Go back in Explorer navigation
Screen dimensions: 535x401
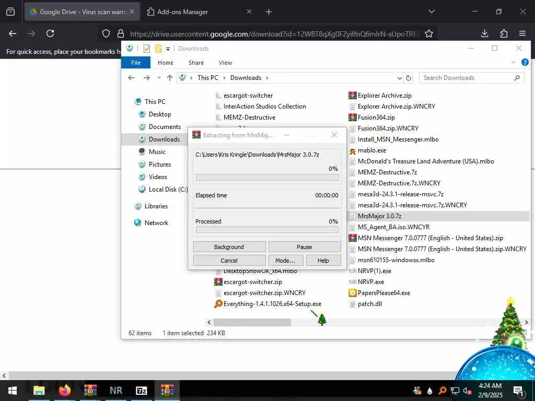(131, 78)
